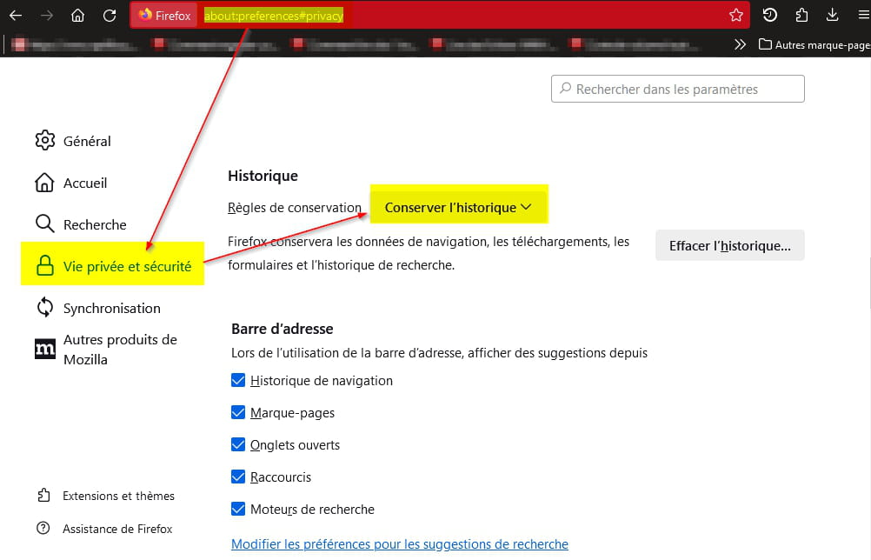871x560 pixels.
Task: Click the Règles de conservation label
Action: click(295, 208)
